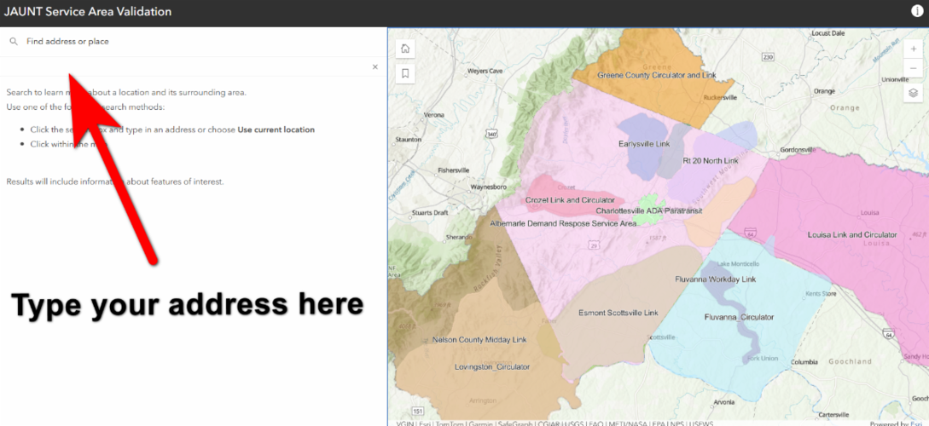Viewport: 929px width, 426px height.
Task: Zoom out with the minus button
Action: (x=913, y=69)
